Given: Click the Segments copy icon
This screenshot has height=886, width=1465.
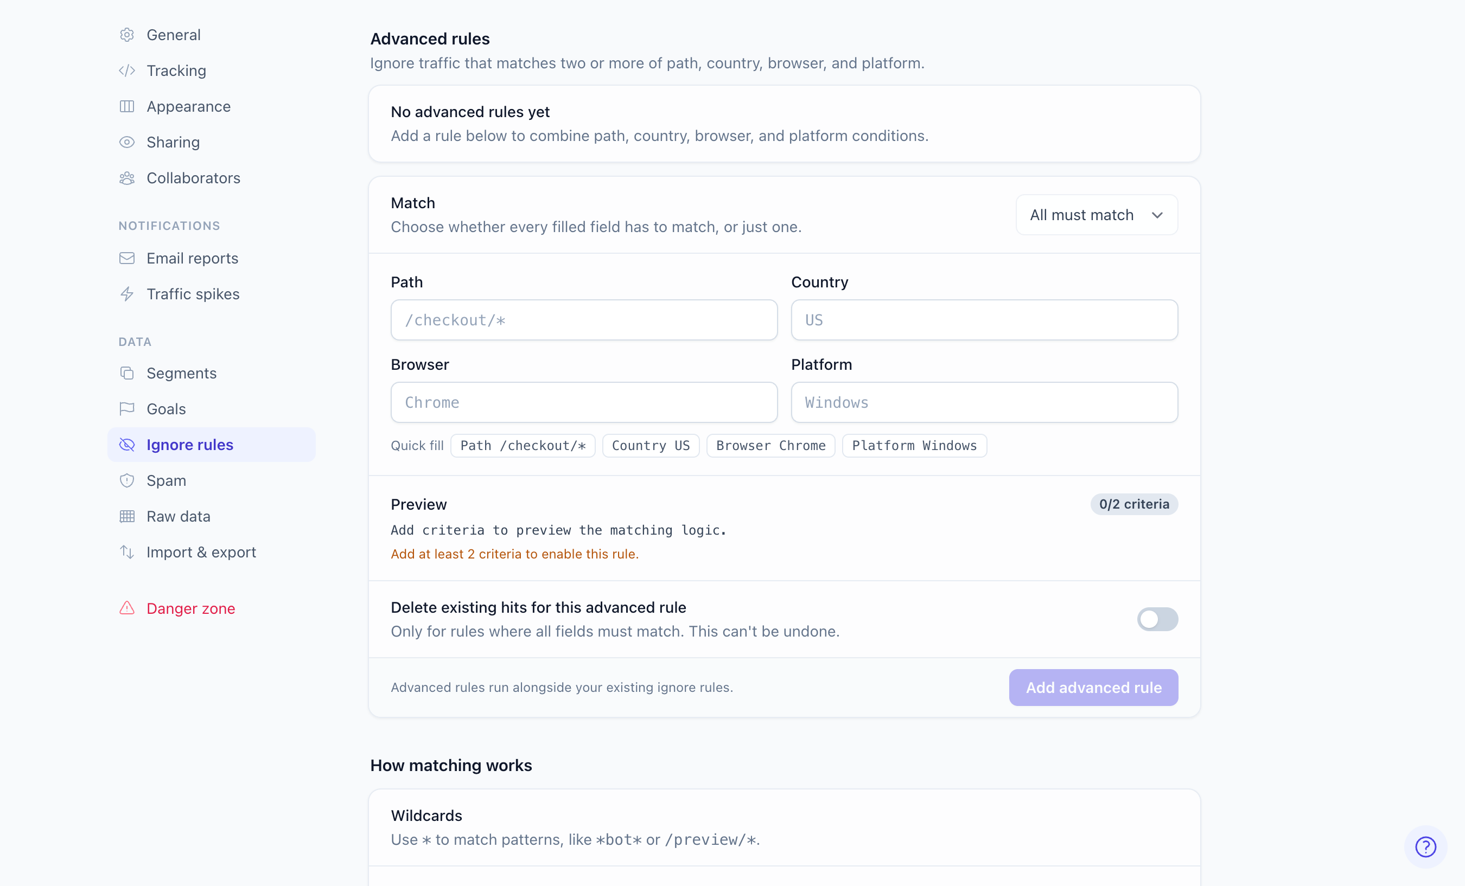Looking at the screenshot, I should (126, 373).
